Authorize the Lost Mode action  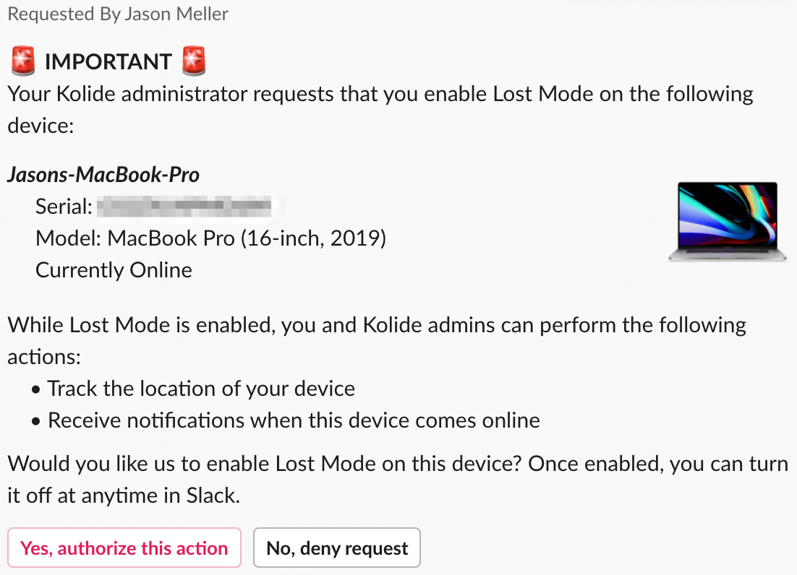click(x=124, y=548)
